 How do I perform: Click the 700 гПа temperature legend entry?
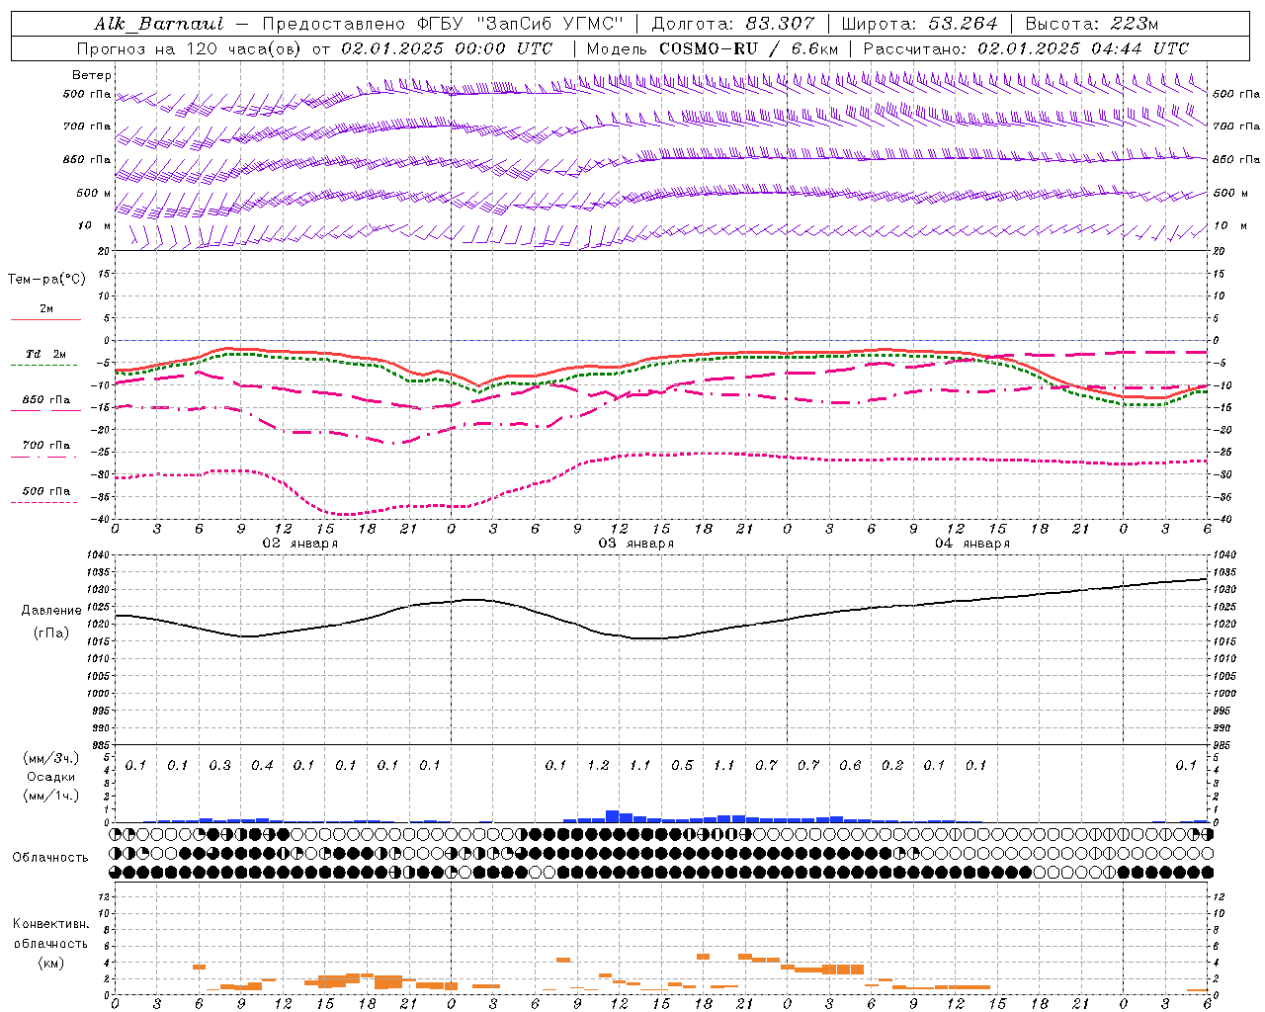point(45,450)
